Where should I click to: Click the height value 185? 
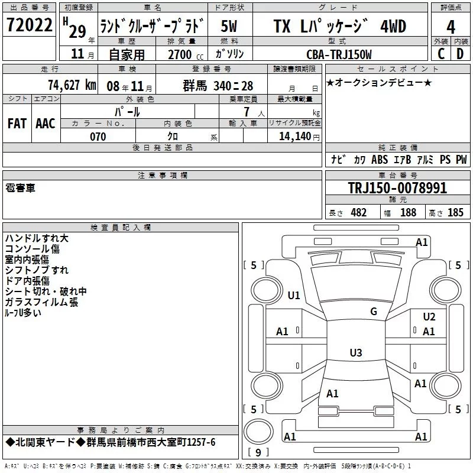click(455, 212)
